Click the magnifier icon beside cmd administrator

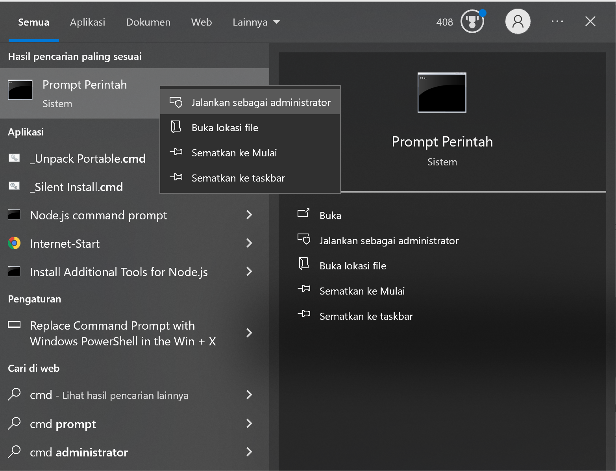[14, 451]
